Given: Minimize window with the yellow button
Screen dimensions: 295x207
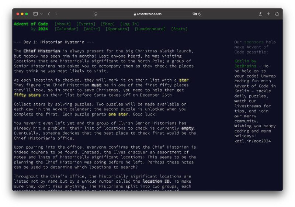Looking at the screenshot, I should pos(22,14).
